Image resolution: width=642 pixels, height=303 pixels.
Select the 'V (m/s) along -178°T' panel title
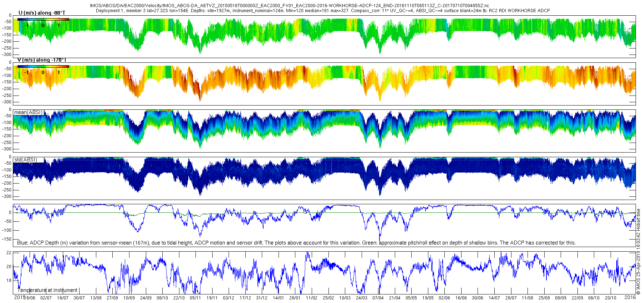click(42, 60)
